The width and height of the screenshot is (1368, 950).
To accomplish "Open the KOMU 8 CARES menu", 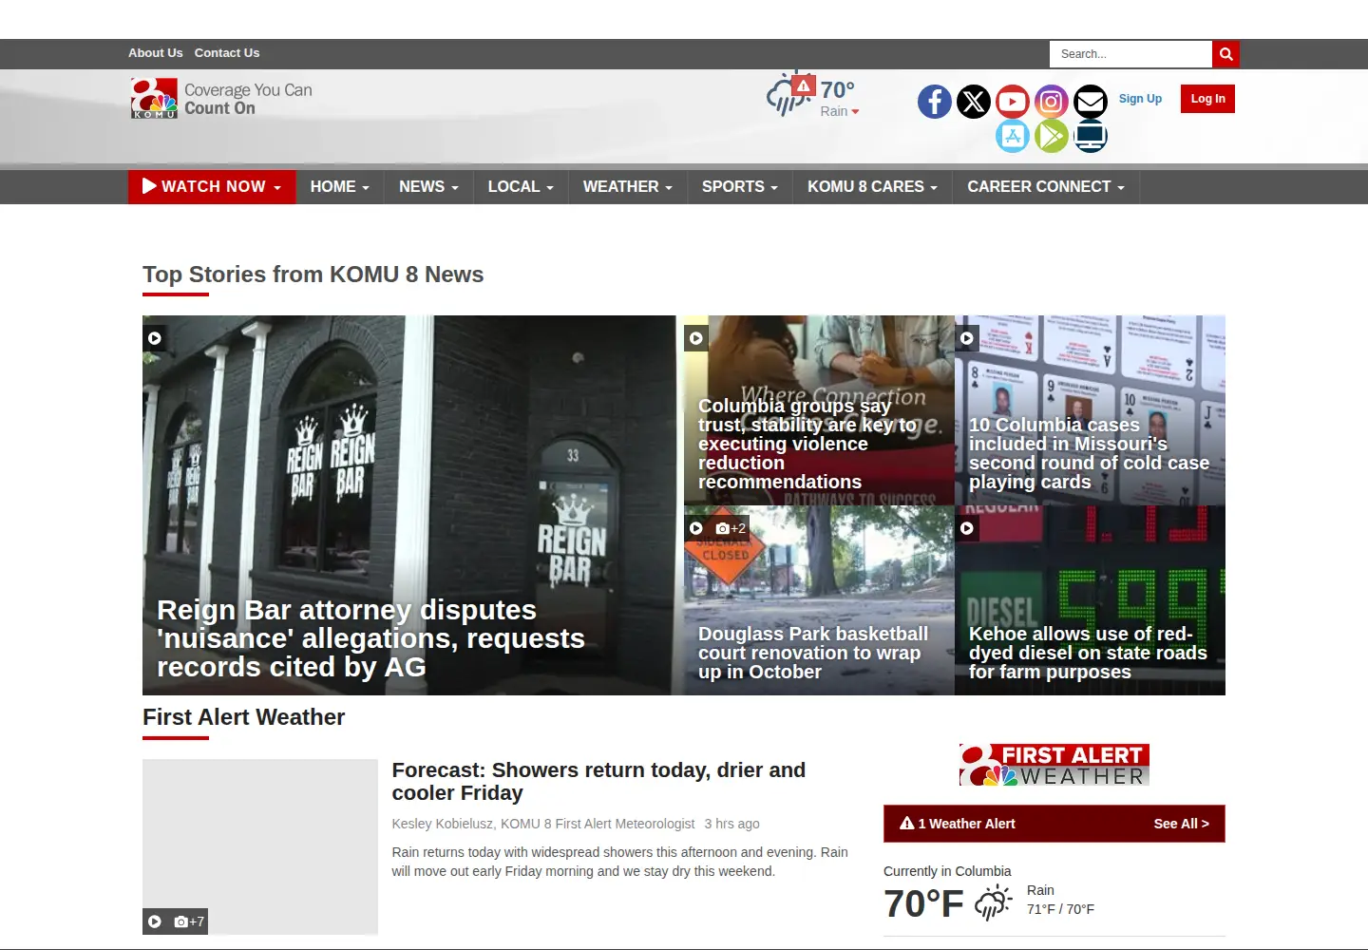I will [872, 187].
